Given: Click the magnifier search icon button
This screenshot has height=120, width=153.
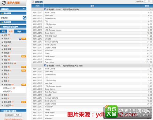Looking at the screenshot, I should click(x=24, y=18).
